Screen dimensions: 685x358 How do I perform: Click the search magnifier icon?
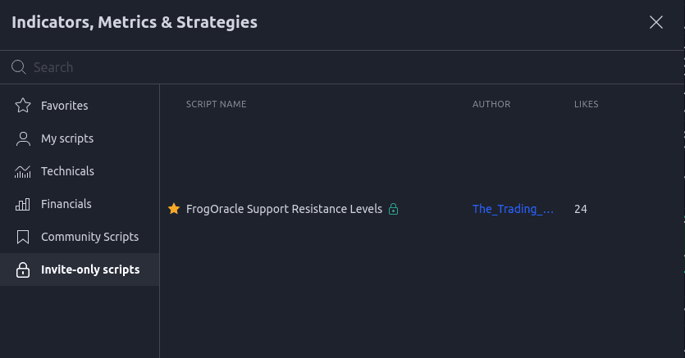tap(19, 67)
